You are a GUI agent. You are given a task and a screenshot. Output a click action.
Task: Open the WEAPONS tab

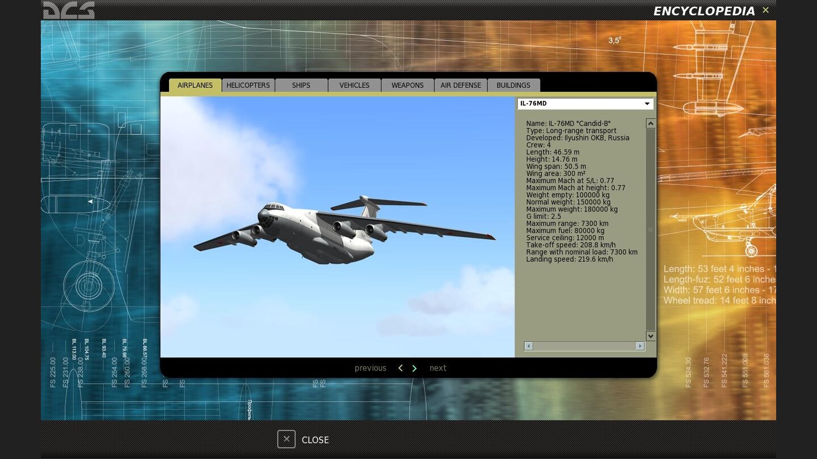coord(407,85)
